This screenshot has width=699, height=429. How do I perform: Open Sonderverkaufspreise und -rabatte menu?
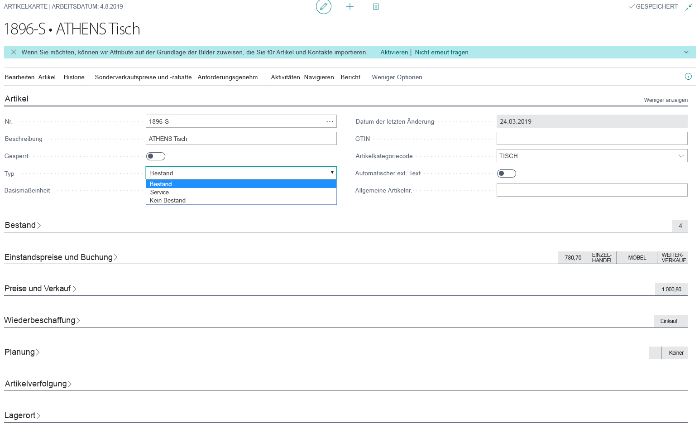coord(143,77)
